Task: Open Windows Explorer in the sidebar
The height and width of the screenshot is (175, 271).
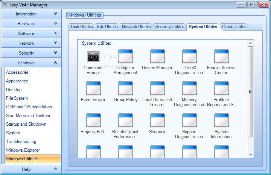Action: pyautogui.click(x=23, y=150)
